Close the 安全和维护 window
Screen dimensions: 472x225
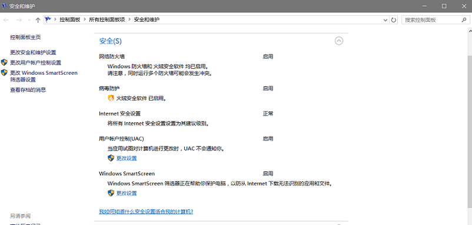pyautogui.click(x=464, y=6)
